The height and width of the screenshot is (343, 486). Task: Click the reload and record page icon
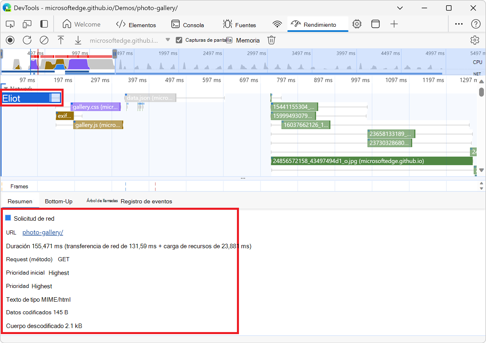(x=27, y=40)
